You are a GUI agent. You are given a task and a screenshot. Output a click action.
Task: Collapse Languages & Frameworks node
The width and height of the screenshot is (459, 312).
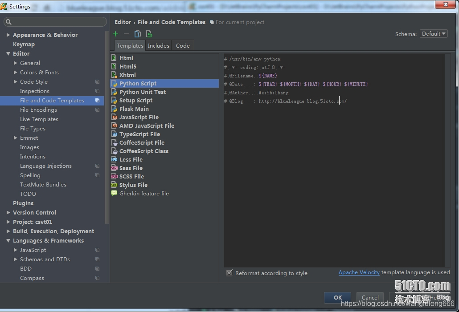point(8,241)
